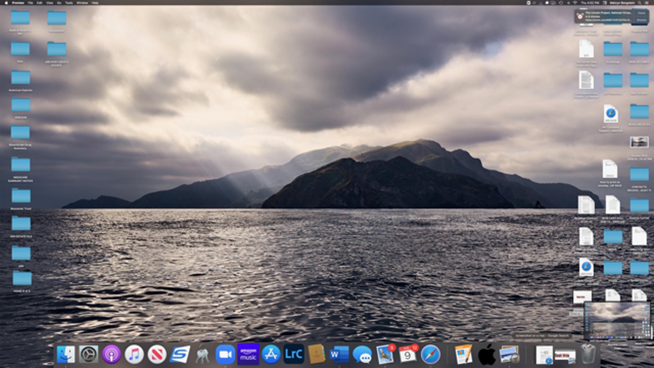Select the VERIZON desktop folder
This screenshot has height=368, width=654.
click(x=21, y=108)
